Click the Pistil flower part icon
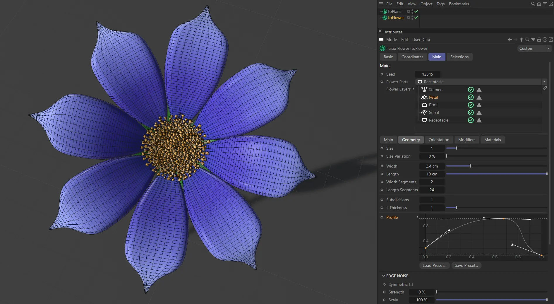Image resolution: width=554 pixels, height=304 pixels. [x=424, y=105]
